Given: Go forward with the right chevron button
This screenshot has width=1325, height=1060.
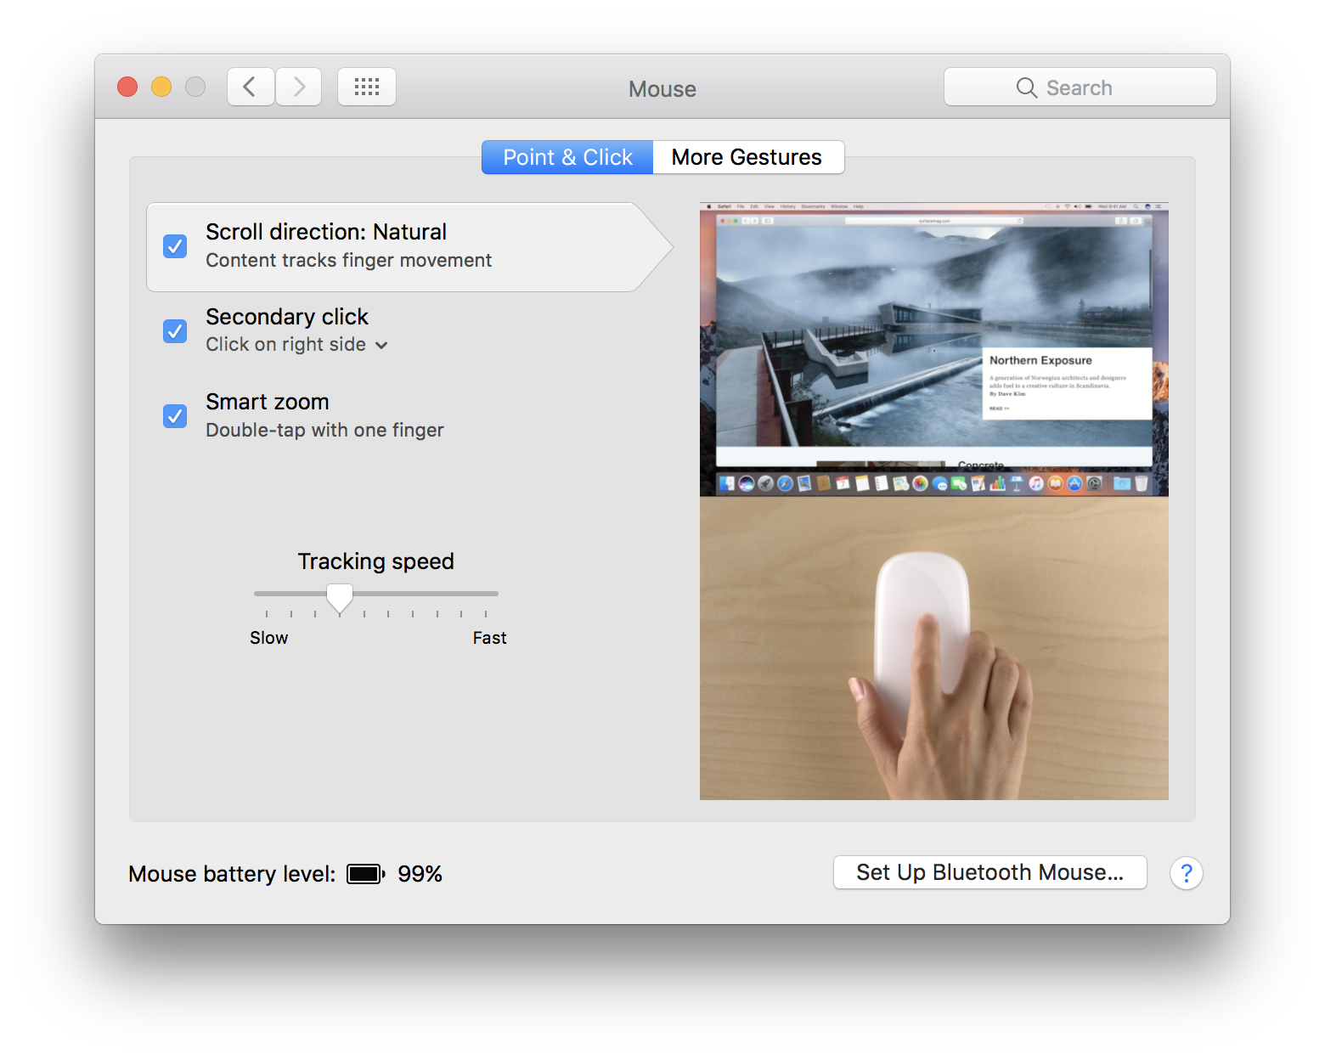Looking at the screenshot, I should (x=298, y=87).
